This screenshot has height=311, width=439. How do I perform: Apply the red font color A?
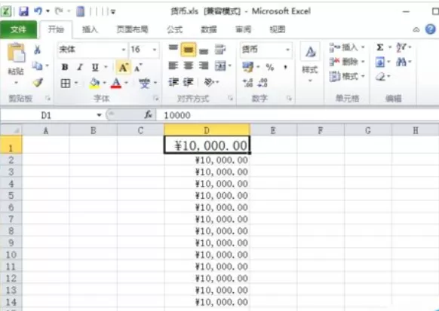[116, 84]
